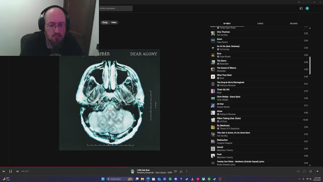
Task: Click the queue scrollbar up arrow
Action: click(x=310, y=28)
